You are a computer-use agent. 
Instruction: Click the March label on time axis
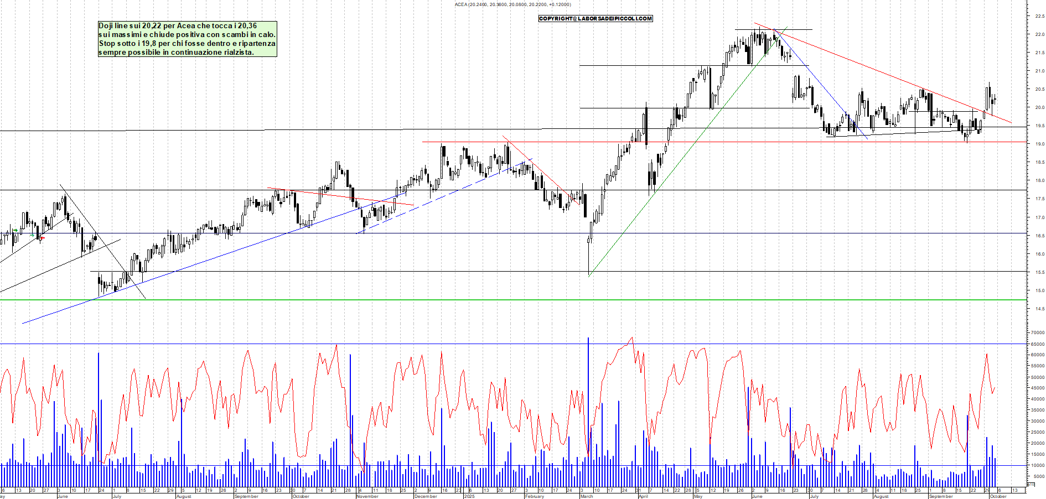587,496
